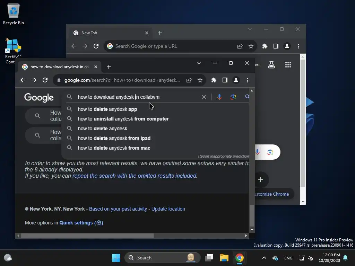Image resolution: width=355 pixels, height=266 pixels.
Task: Open Google apps grid in New Tab window
Action: pos(288,65)
